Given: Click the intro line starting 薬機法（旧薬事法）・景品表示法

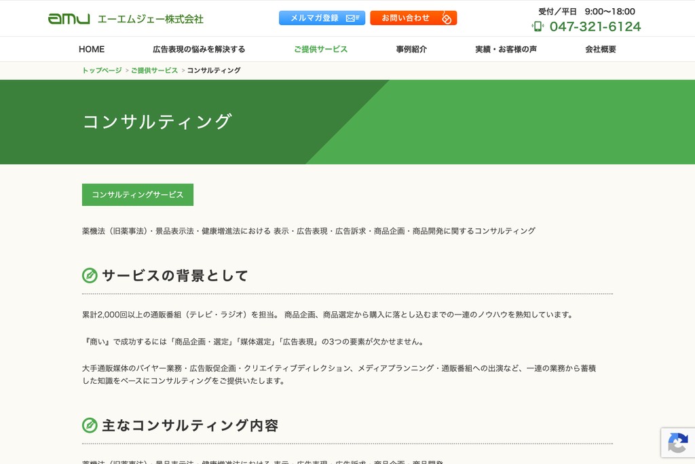Looking at the screenshot, I should [x=309, y=231].
